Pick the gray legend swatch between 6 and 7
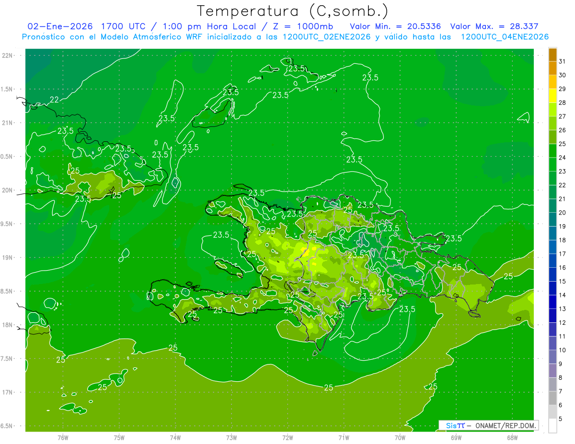Screen dimensions: 575x444 coord(552,398)
